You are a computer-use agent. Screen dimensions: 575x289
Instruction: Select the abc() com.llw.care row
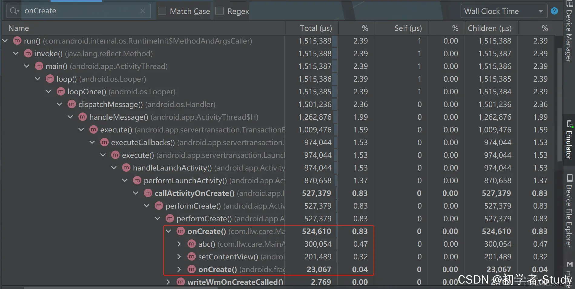tap(279, 244)
